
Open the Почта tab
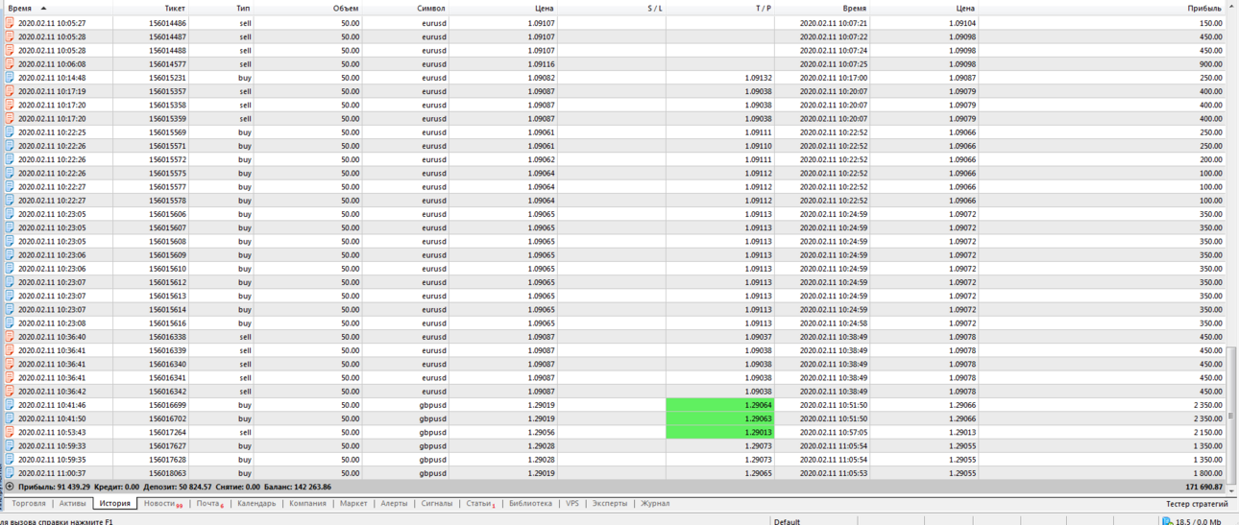click(208, 503)
